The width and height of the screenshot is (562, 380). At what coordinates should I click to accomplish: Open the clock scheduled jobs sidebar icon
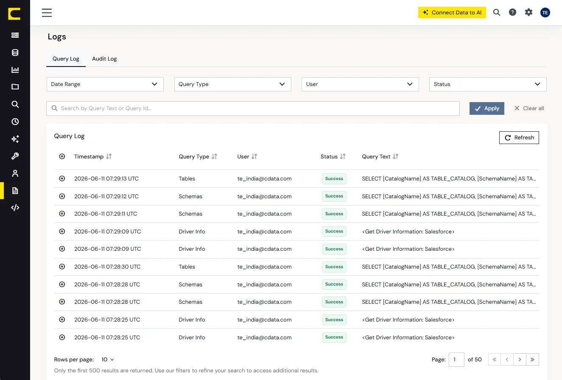pyautogui.click(x=15, y=122)
